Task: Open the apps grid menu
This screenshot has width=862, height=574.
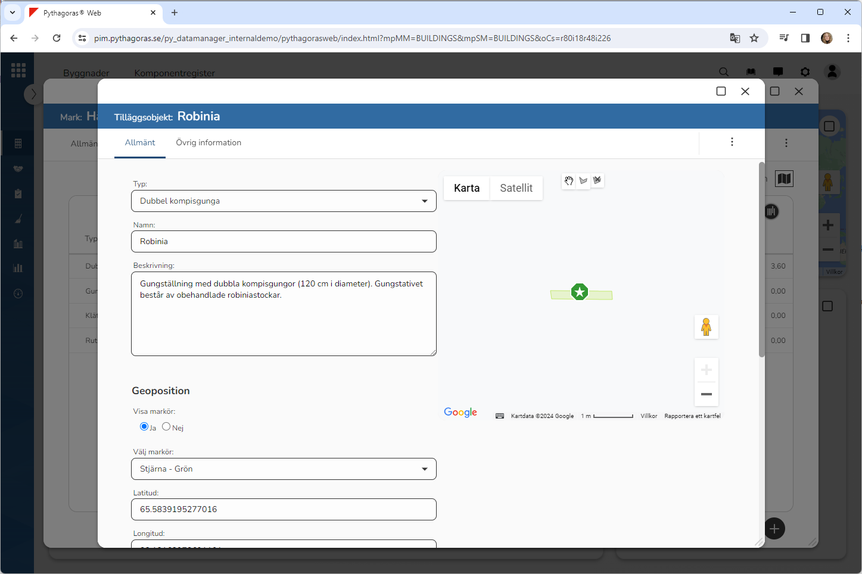Action: tap(18, 70)
